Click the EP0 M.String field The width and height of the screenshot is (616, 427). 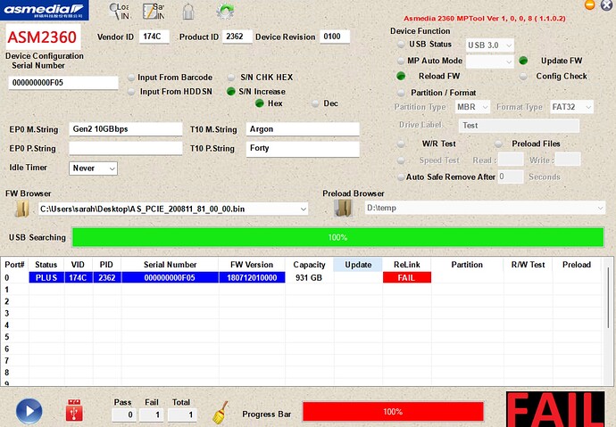(126, 129)
